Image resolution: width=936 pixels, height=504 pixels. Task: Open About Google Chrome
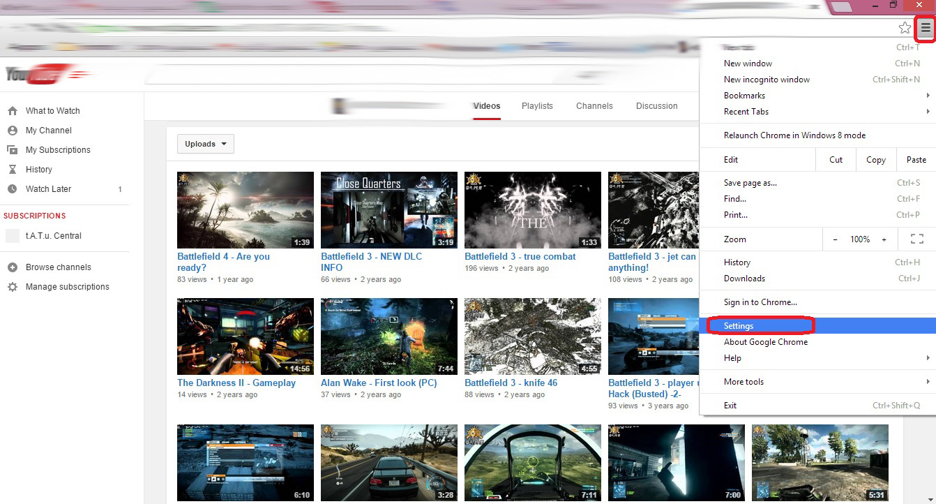[817, 342]
